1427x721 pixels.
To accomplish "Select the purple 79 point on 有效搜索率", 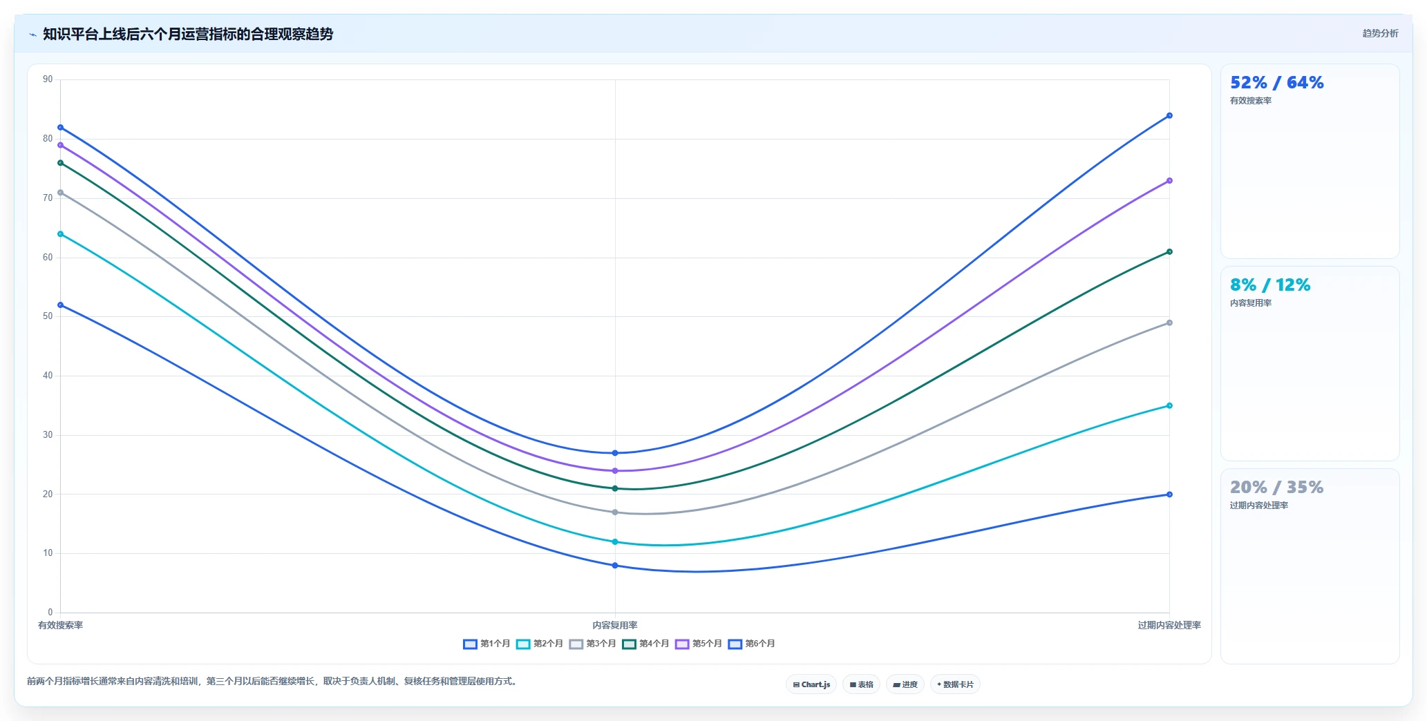I will click(61, 145).
